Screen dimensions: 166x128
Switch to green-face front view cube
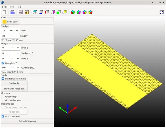(x=59, y=12)
